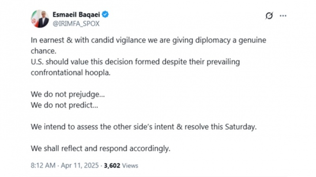The height and width of the screenshot is (177, 316).
Task: Click the blue verified checkmark badge
Action: [105, 15]
